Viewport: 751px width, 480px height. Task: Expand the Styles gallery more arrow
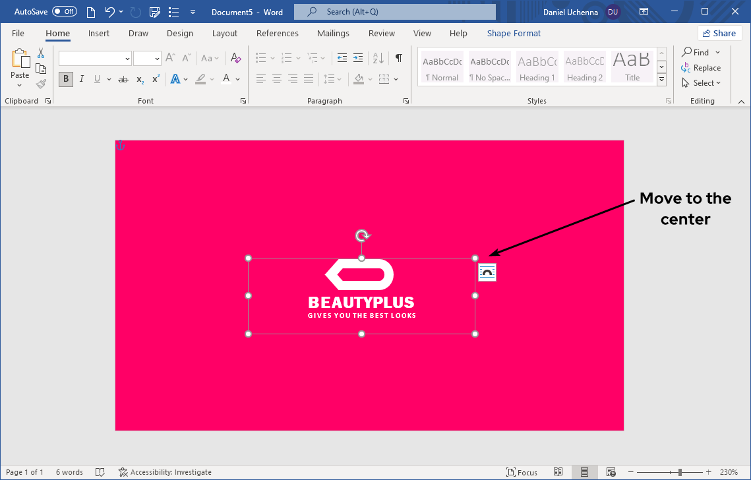(x=662, y=80)
